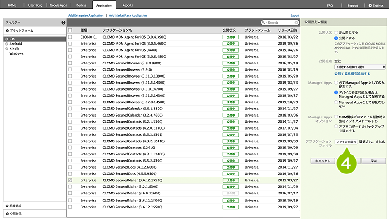Expand the 公開状況 filter section
The height and width of the screenshot is (219, 389).
coord(7,214)
